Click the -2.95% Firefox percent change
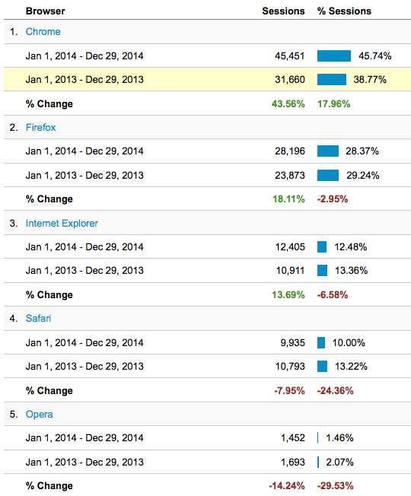This screenshot has height=496, width=411. (x=333, y=199)
